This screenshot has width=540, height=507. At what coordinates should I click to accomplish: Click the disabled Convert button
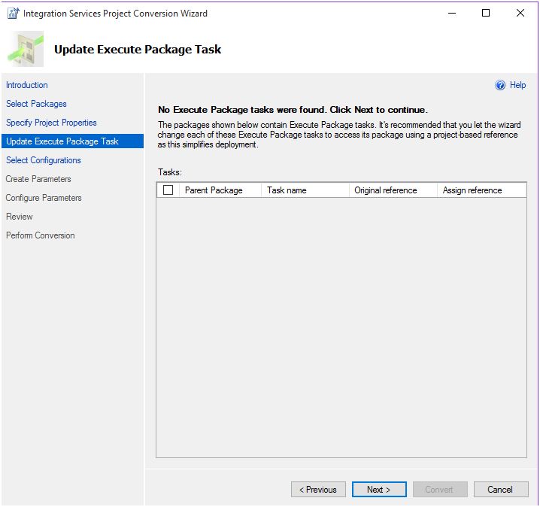(440, 490)
